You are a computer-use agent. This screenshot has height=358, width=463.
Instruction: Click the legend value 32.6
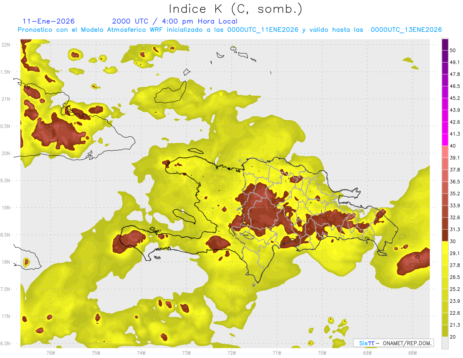coord(455,217)
